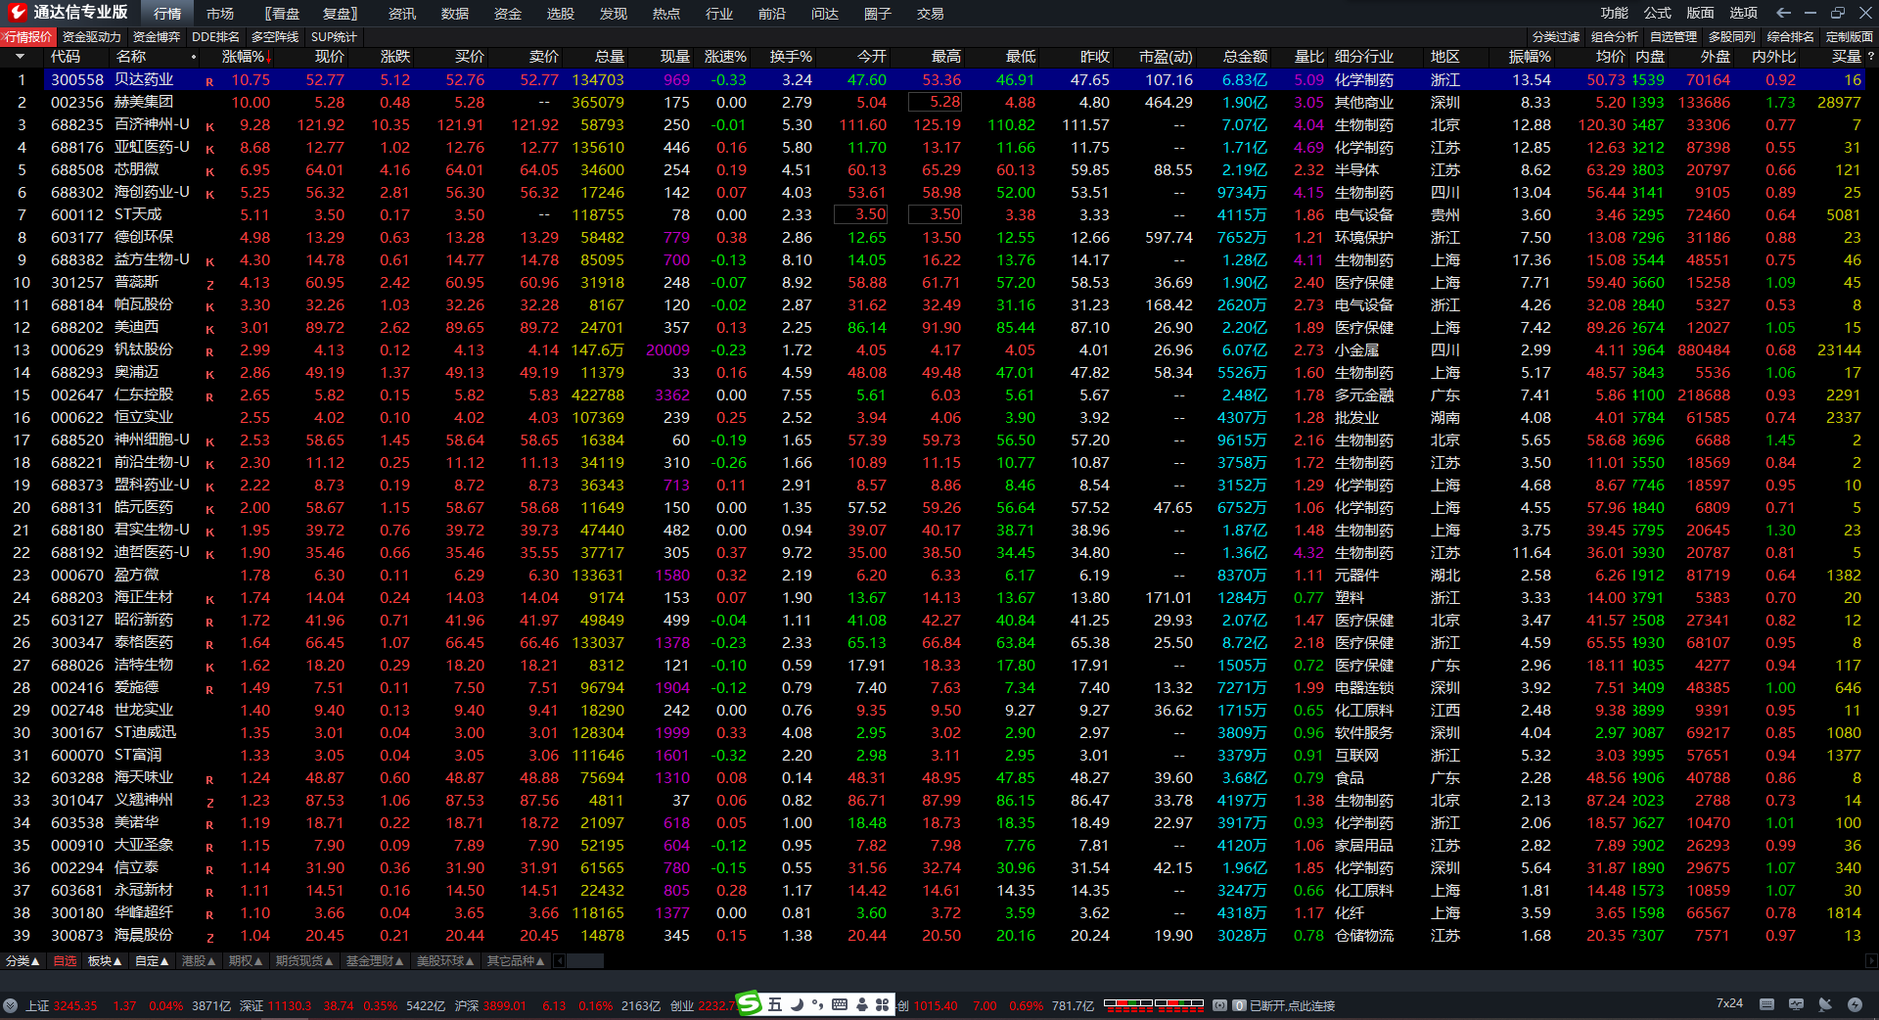This screenshot has height=1020, width=1879.
Task: Click the monitor icon in status bar
Action: pos(1796,1004)
